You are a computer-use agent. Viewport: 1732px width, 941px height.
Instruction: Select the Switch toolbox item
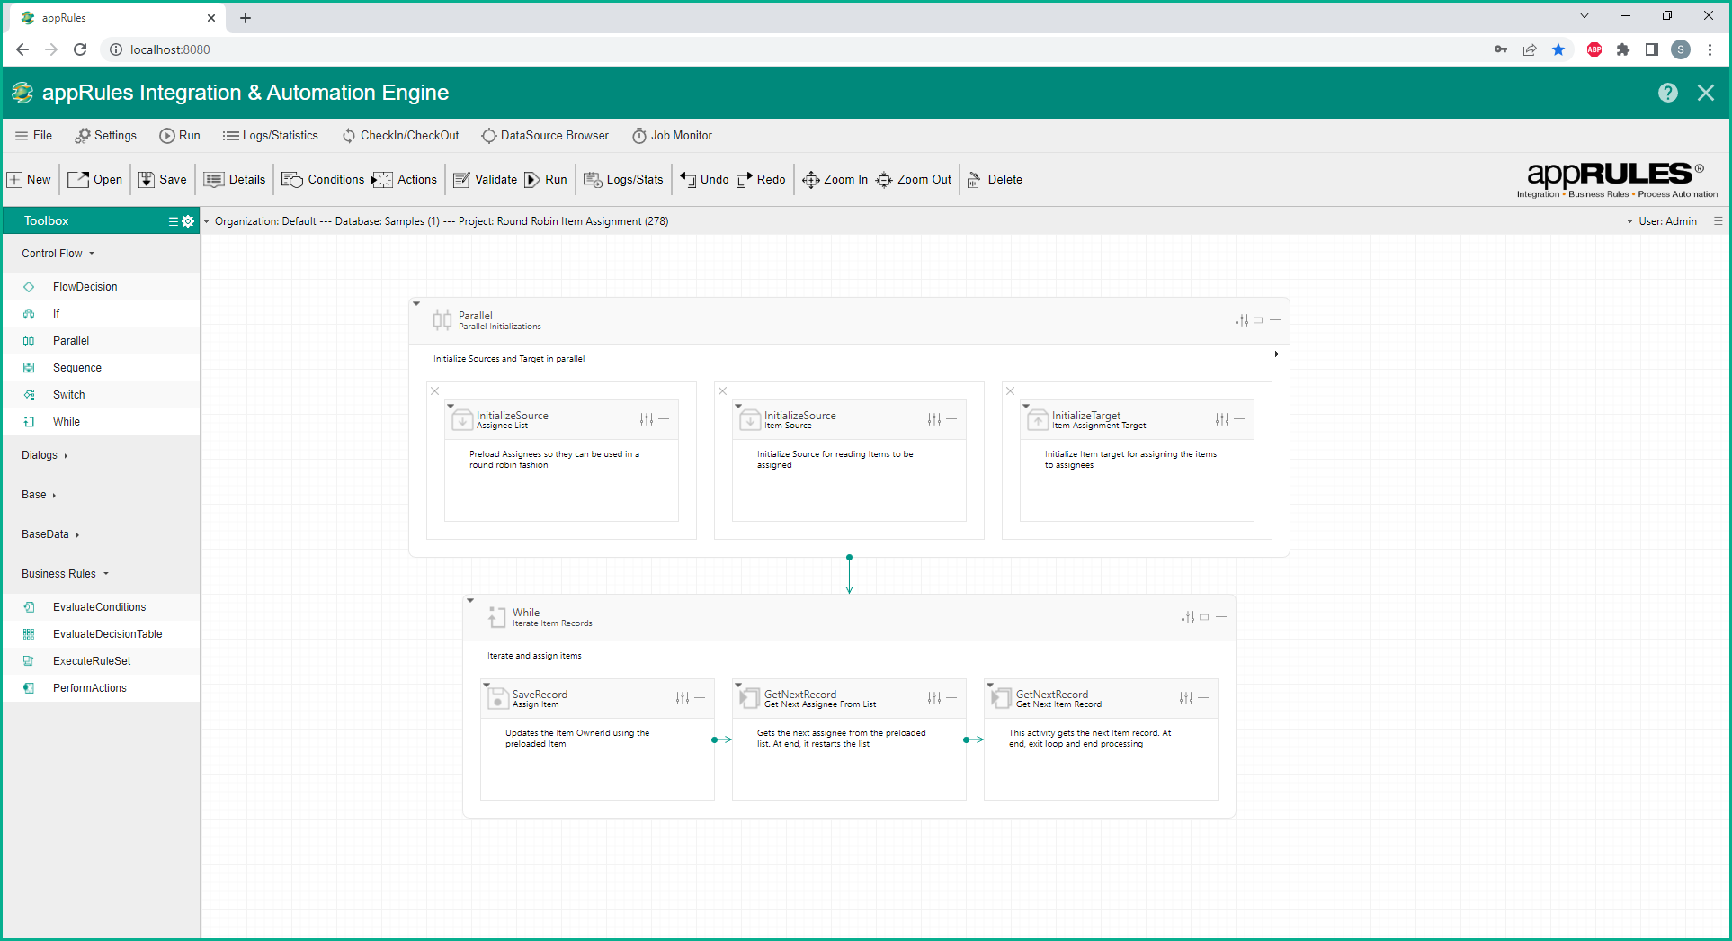pos(102,395)
